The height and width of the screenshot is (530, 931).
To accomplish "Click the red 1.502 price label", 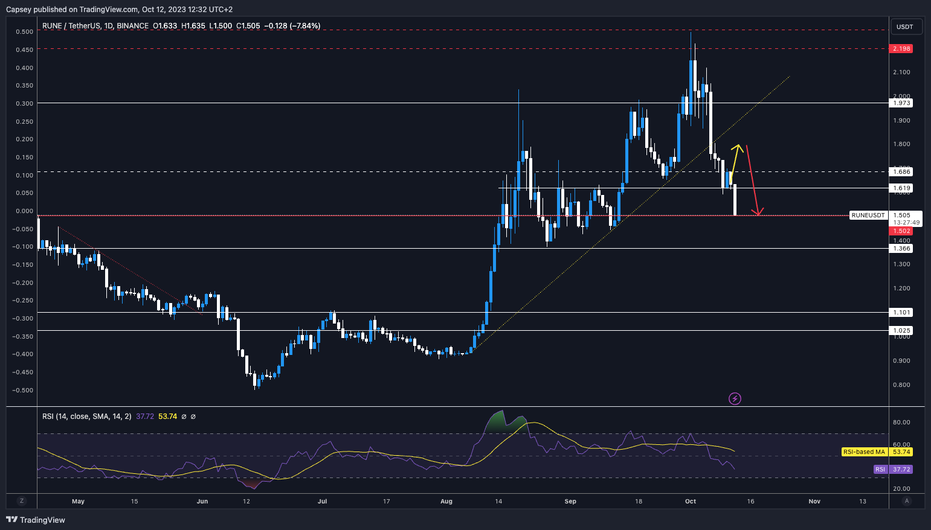I will click(901, 231).
